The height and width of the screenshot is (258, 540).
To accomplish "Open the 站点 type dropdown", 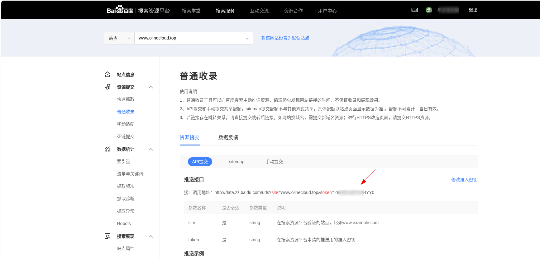I will (119, 38).
